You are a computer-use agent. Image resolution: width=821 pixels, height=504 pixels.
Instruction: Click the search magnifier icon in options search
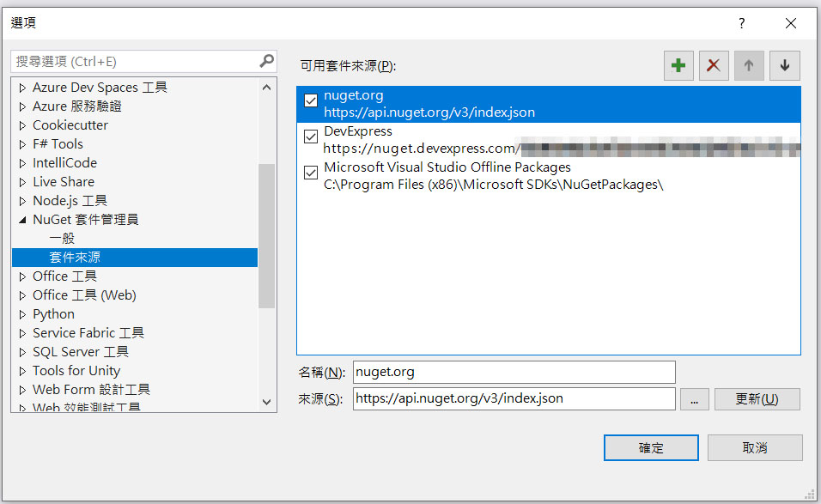[x=266, y=61]
